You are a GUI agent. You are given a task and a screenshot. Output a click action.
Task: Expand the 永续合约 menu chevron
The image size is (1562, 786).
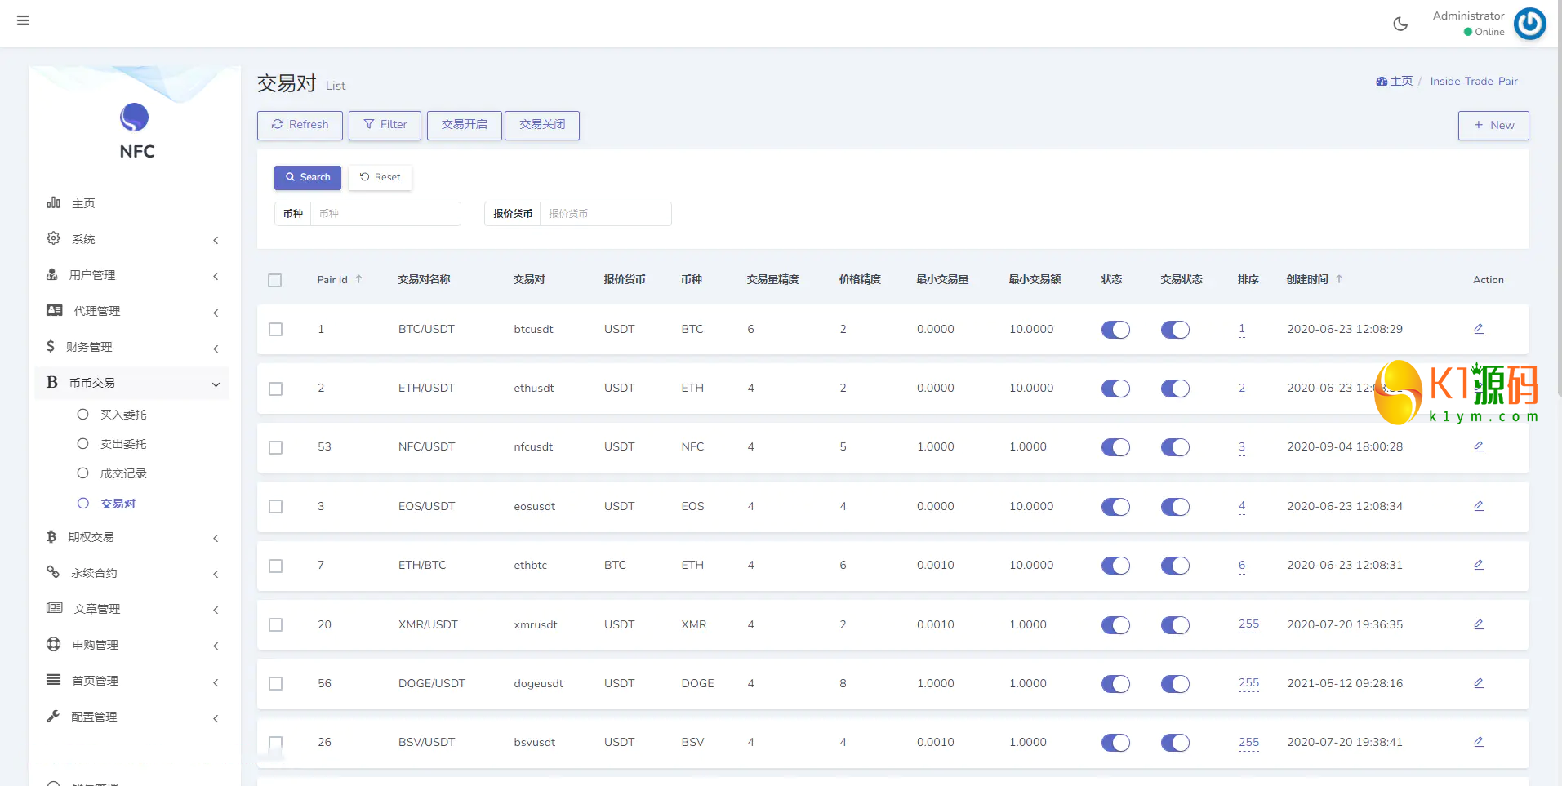(216, 574)
